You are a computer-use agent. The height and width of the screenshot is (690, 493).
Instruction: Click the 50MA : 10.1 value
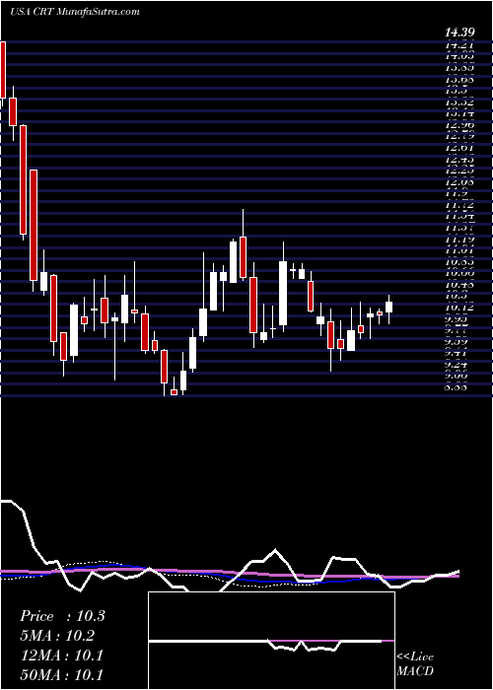pos(62,675)
